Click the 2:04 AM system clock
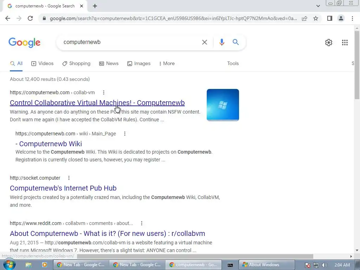The image size is (360, 270). pos(342,265)
